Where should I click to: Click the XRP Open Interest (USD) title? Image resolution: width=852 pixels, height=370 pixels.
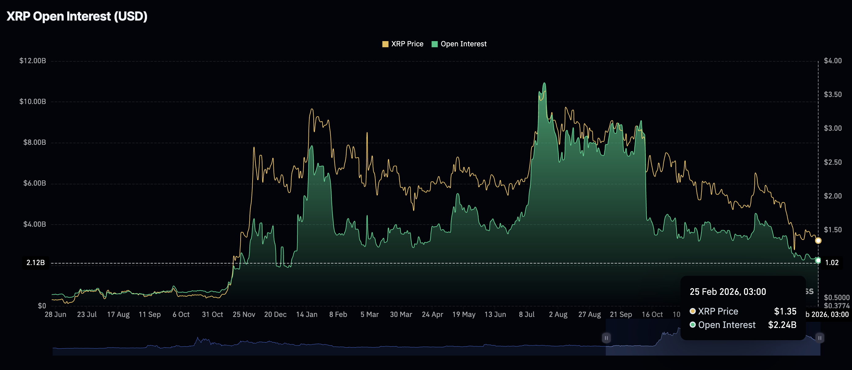coord(77,16)
